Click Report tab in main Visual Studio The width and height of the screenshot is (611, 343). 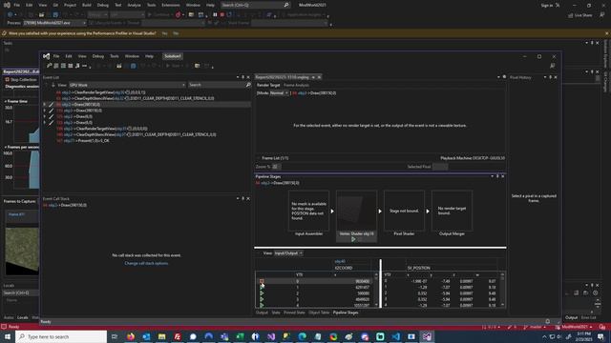[21, 72]
